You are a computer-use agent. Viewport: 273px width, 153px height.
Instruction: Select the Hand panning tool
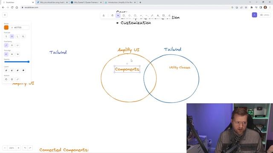click(x=112, y=16)
